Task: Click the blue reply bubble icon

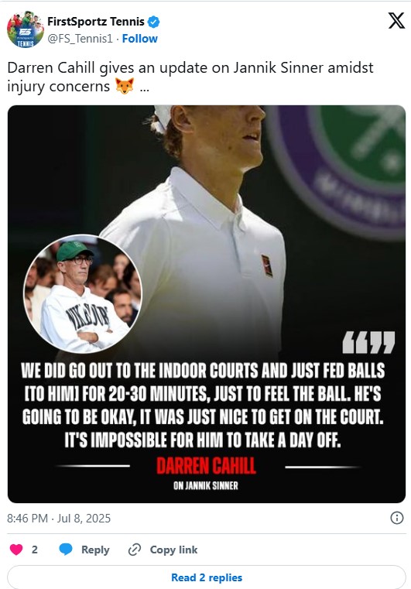Action: (x=66, y=550)
